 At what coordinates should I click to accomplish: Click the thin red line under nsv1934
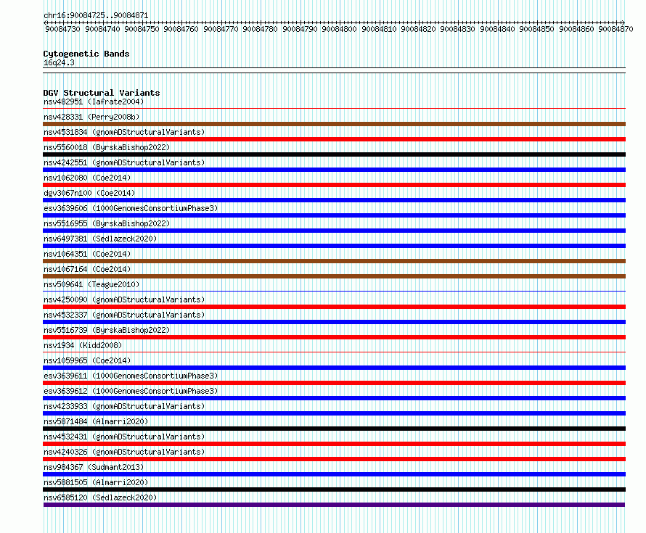click(334, 352)
